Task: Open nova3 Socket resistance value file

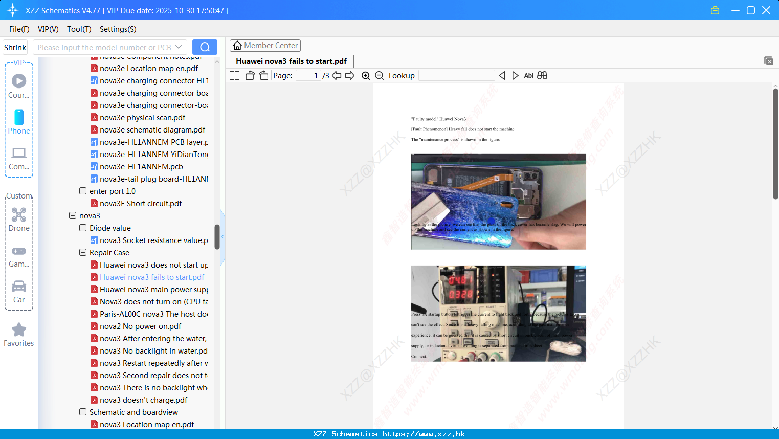Action: coord(153,240)
